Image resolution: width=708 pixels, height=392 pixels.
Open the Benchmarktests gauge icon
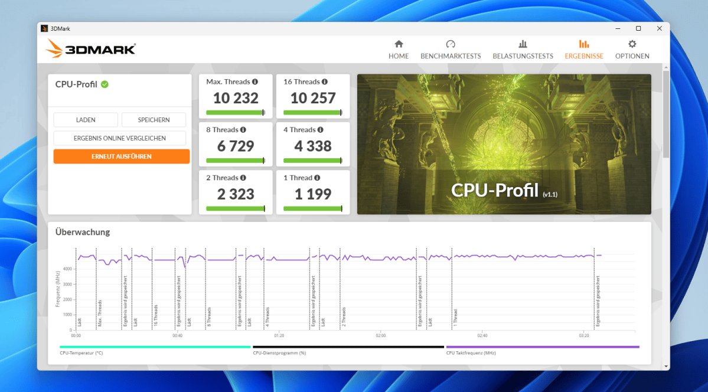pos(450,44)
